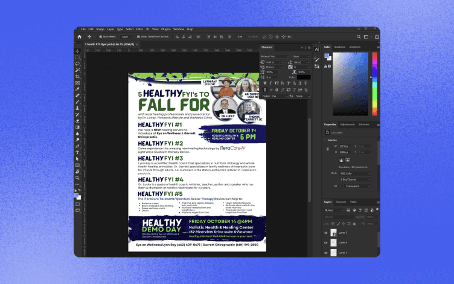Click the canvas width W field
The width and height of the screenshot is (454, 284).
pyautogui.click(x=345, y=146)
